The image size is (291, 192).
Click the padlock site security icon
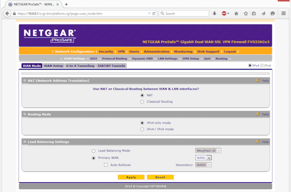(x=14, y=13)
